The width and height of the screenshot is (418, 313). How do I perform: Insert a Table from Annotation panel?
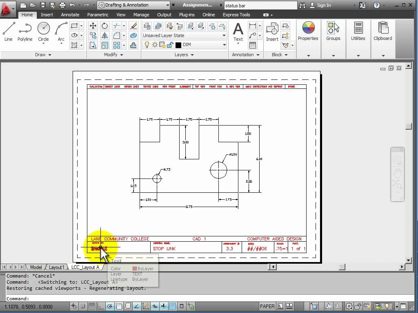(252, 45)
